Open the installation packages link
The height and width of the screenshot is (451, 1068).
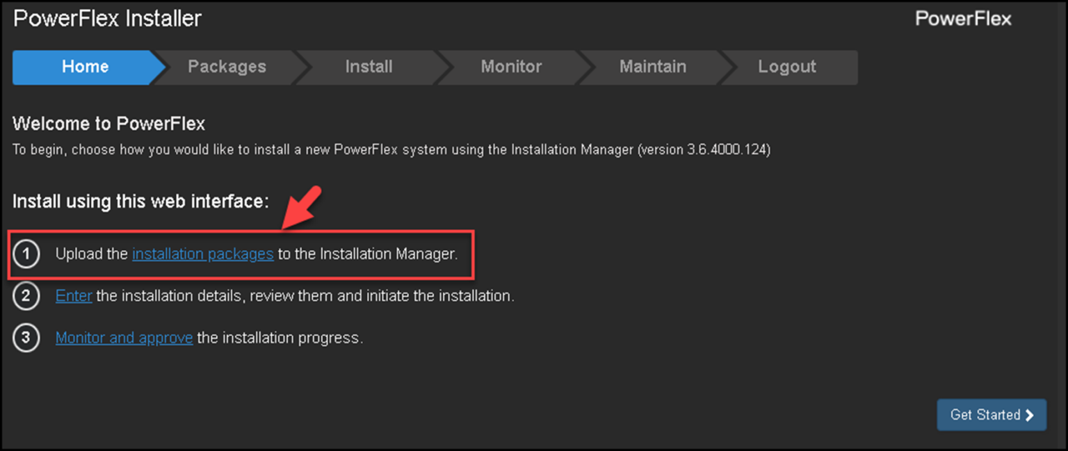(x=202, y=254)
